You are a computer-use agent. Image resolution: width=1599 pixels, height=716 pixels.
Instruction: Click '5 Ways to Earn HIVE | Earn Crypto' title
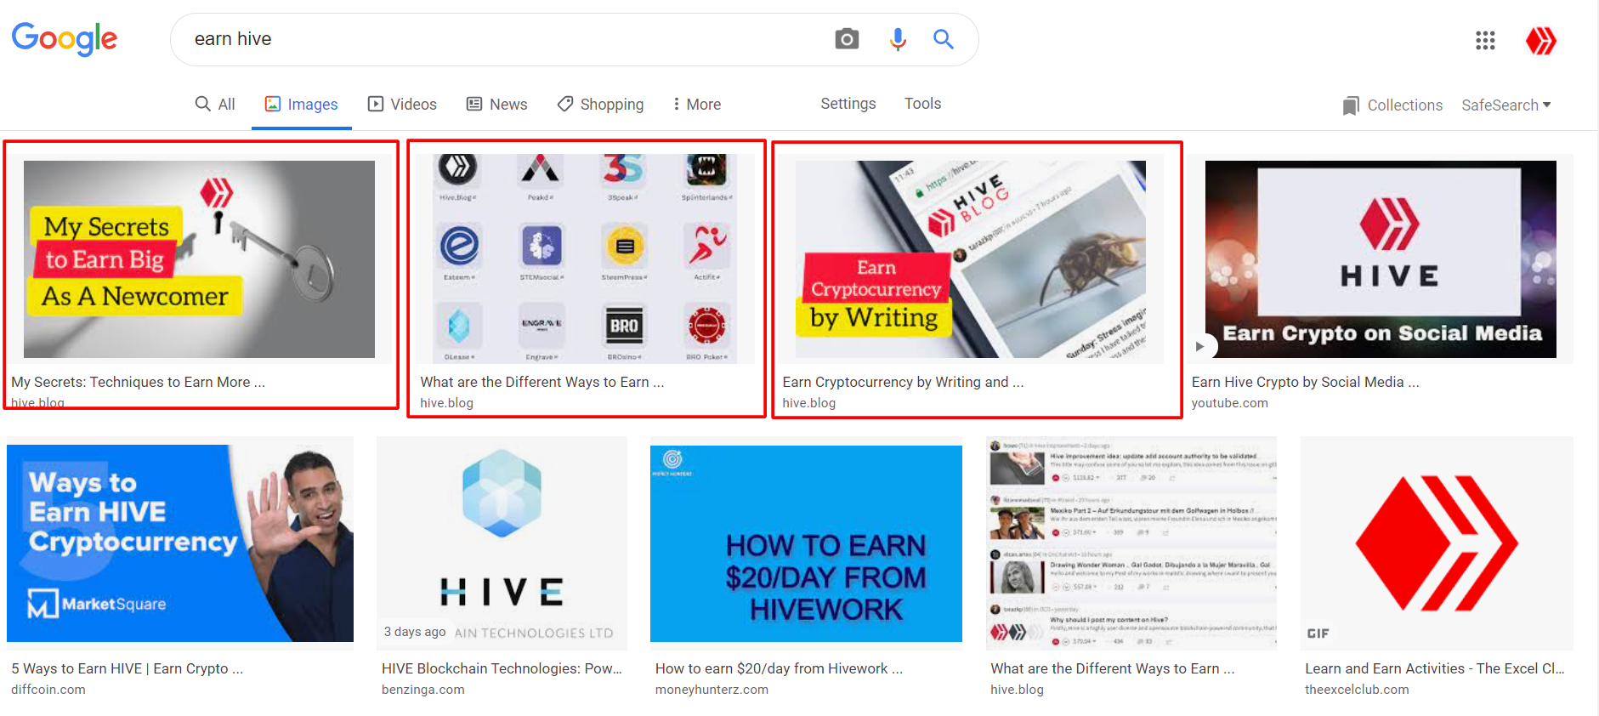(127, 668)
